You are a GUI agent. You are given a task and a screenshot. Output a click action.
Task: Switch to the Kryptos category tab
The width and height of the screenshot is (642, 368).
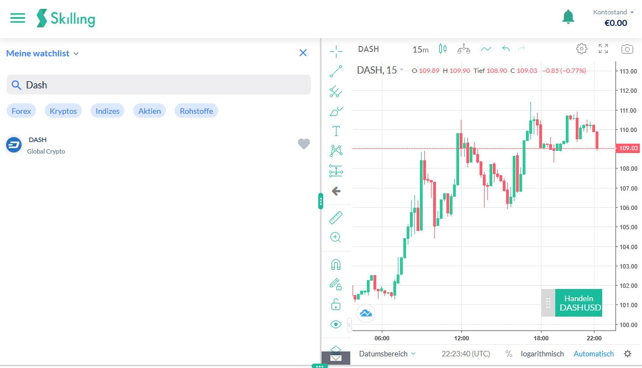63,111
